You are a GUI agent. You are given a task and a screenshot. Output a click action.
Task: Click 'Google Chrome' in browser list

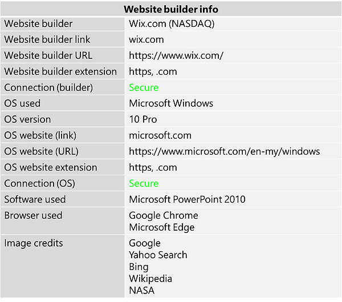pyautogui.click(x=164, y=216)
